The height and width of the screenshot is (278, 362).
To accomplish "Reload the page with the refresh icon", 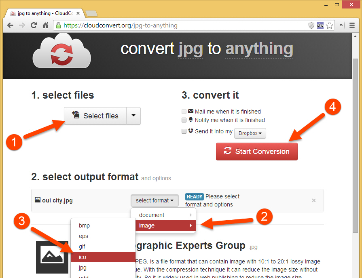I will [34, 25].
